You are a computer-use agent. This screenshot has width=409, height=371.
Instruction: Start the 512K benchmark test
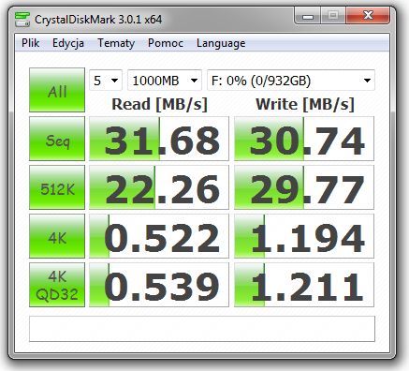click(x=57, y=187)
